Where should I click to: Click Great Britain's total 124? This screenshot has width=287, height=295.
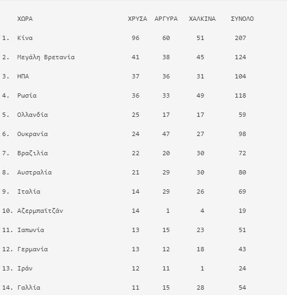click(241, 57)
